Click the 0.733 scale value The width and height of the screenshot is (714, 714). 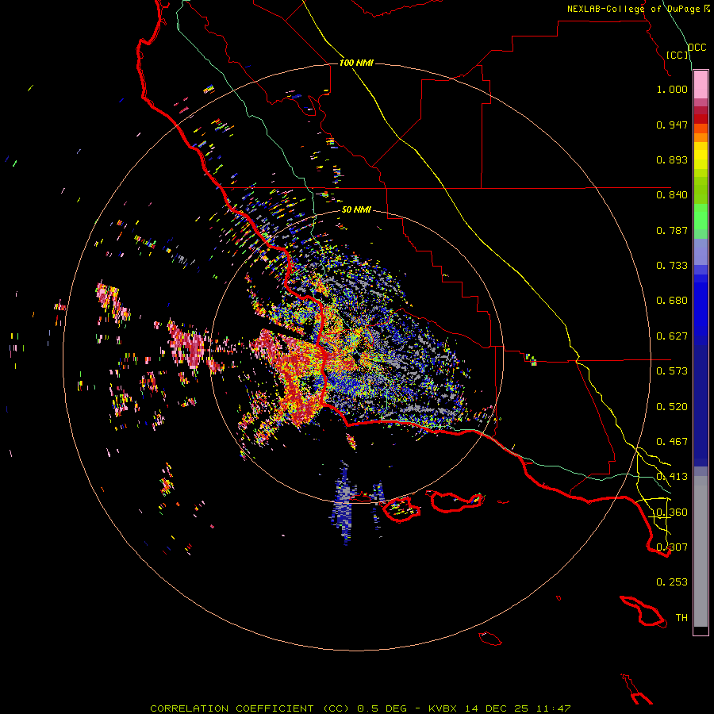coord(672,266)
